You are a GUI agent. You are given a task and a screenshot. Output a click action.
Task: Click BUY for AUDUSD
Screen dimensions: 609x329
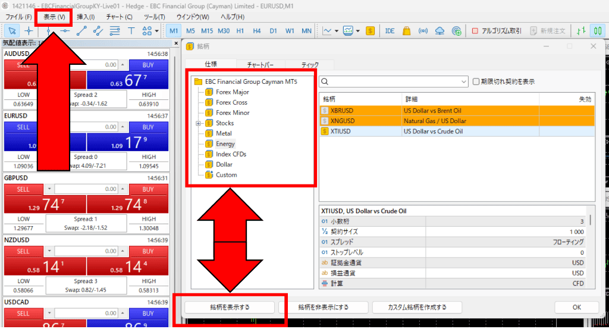coord(148,65)
